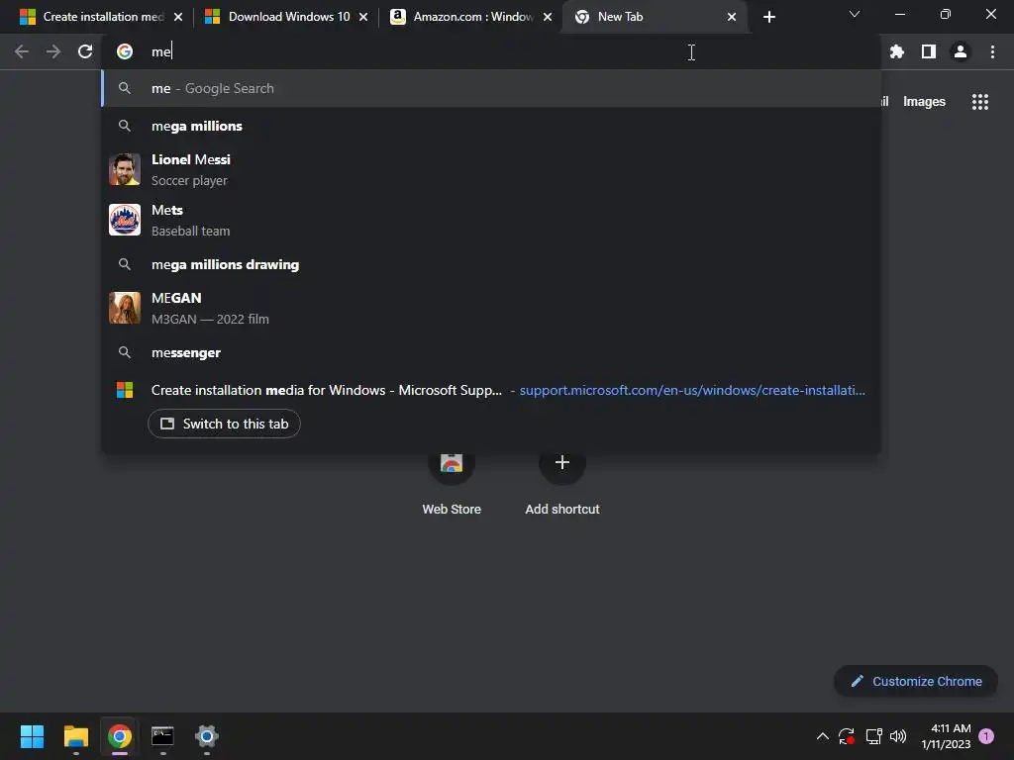The height and width of the screenshot is (760, 1014).
Task: Click the volume speaker tray icon
Action: pyautogui.click(x=898, y=736)
